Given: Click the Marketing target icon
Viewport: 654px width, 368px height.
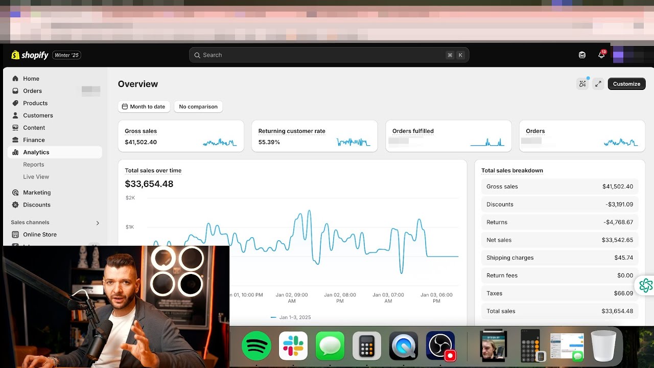Looking at the screenshot, I should [x=15, y=193].
